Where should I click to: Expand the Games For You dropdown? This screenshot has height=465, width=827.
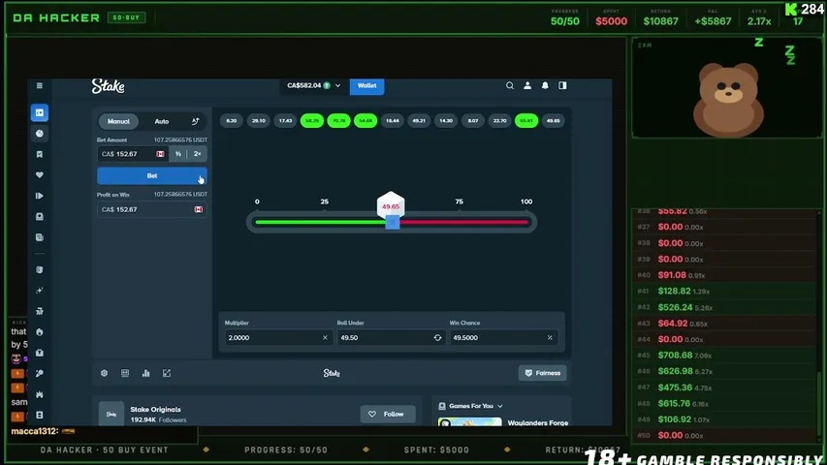coord(500,406)
